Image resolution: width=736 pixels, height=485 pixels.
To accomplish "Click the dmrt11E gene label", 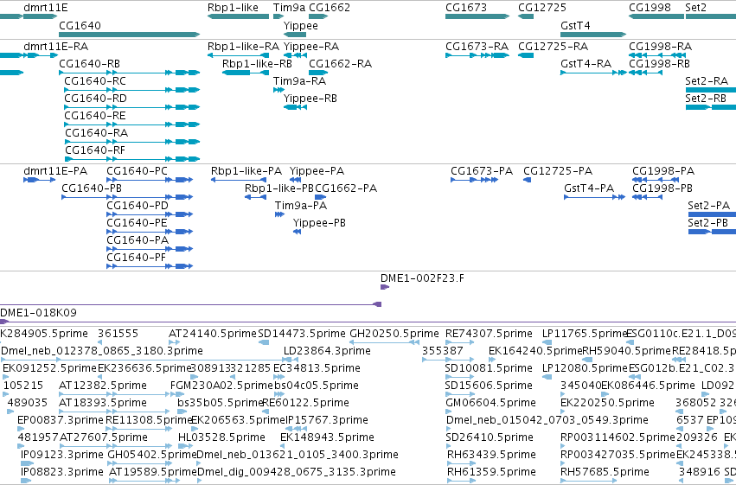I will point(46,8).
